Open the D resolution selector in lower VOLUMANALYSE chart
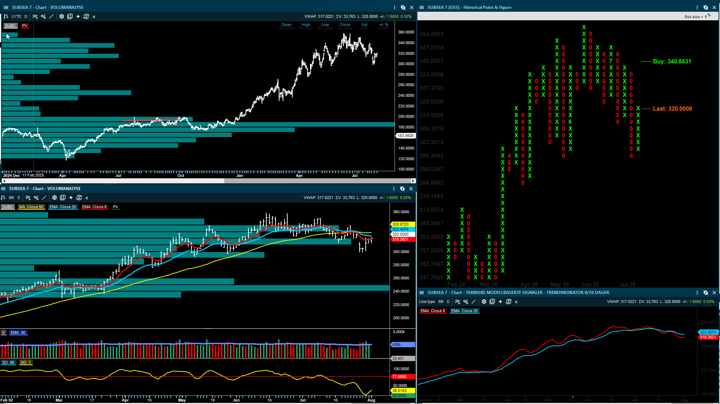 click(x=19, y=198)
